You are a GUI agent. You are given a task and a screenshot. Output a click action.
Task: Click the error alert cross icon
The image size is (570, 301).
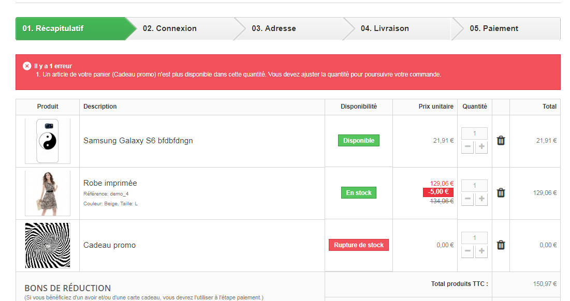tap(27, 66)
